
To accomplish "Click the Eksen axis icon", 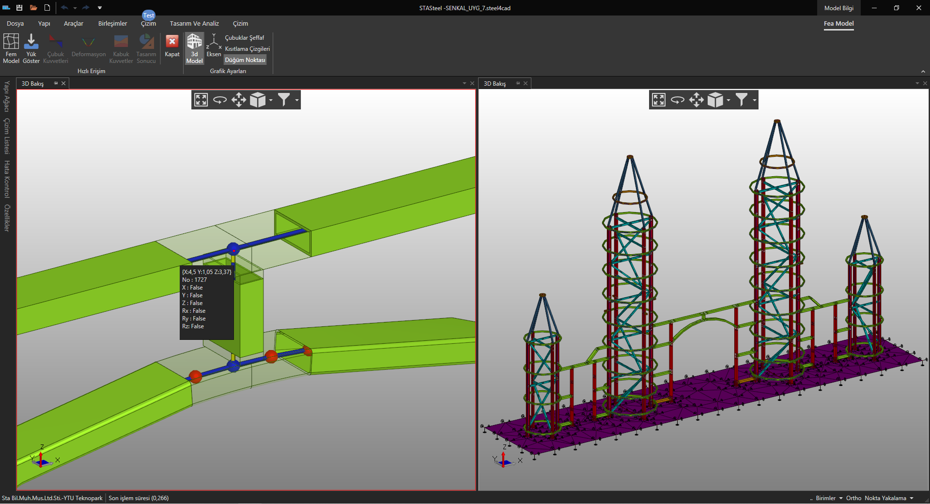I will tap(214, 46).
